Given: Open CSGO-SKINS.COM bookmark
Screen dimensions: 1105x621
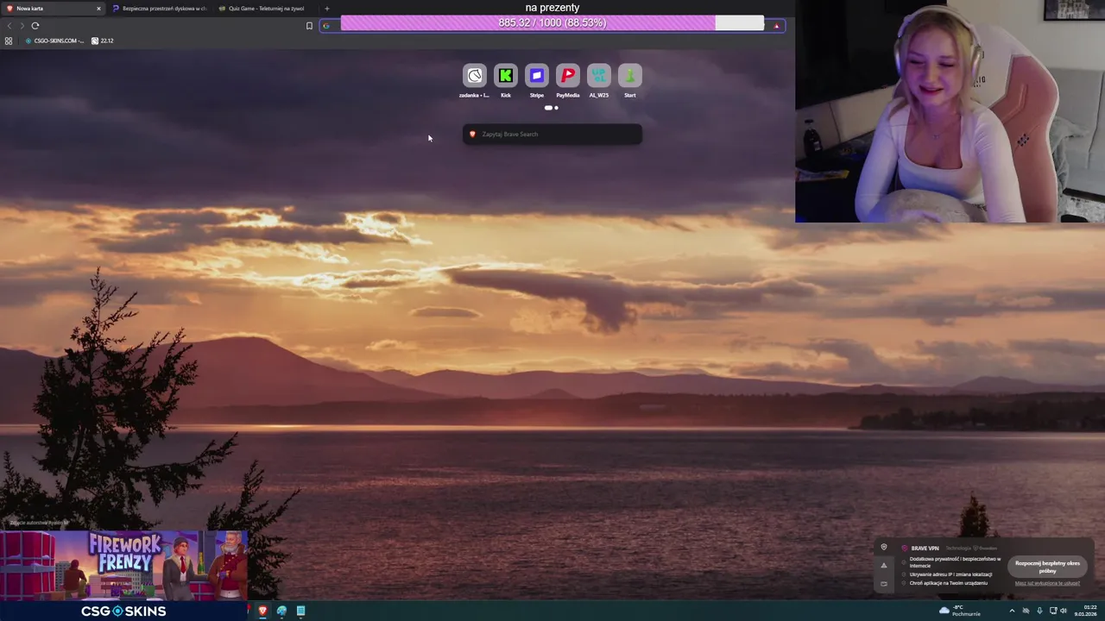Looking at the screenshot, I should pos(54,41).
